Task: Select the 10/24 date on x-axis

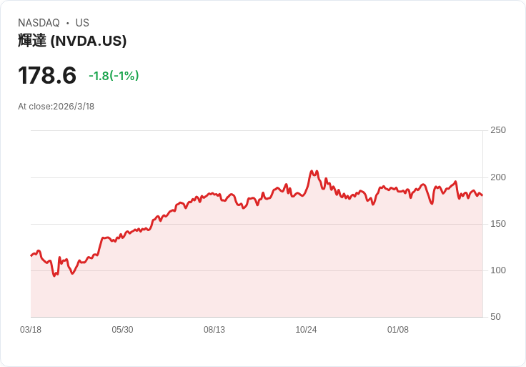Action: (x=306, y=330)
